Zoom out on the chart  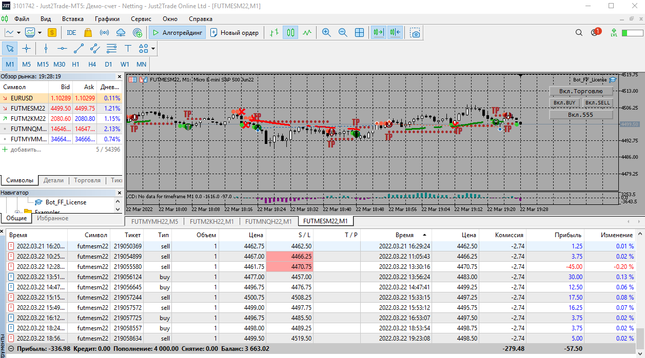point(343,33)
